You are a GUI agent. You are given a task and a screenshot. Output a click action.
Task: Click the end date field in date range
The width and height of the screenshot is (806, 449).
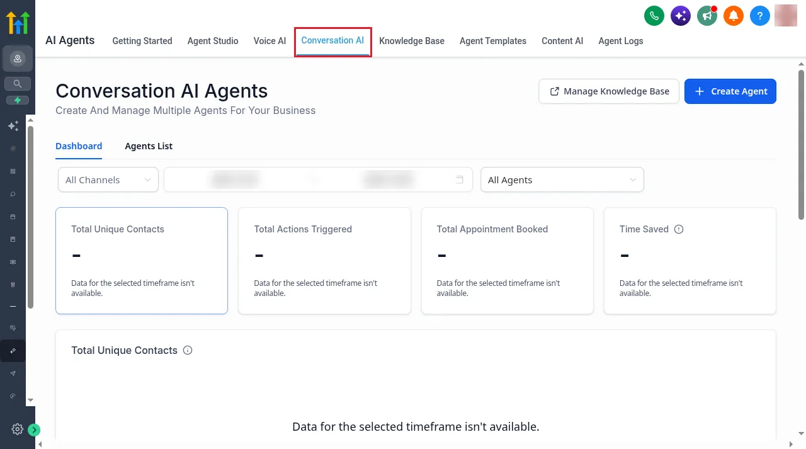click(390, 179)
